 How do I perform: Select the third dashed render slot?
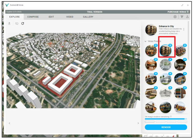(x=171, y=122)
